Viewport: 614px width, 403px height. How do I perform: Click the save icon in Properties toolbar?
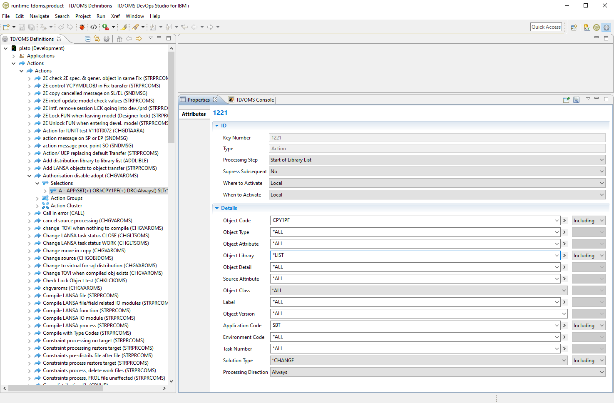click(x=576, y=100)
